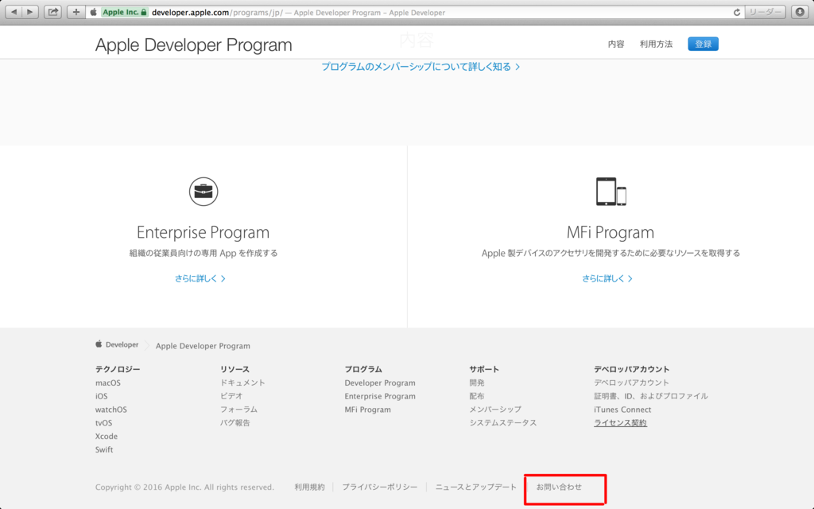
Task: Open システムステータス footer link
Action: tap(503, 423)
